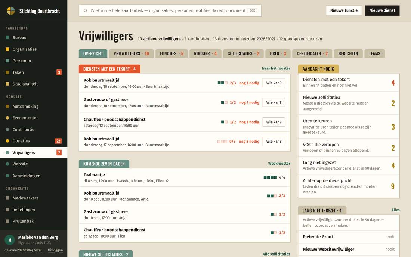Open Diensten met een tekort attention card
Screen dimensions: 411x257
click(349, 82)
